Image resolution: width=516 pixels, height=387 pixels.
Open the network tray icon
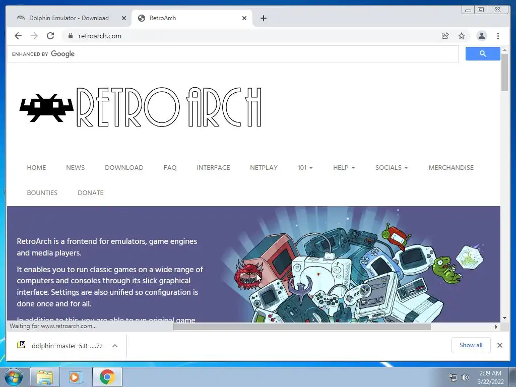click(453, 377)
